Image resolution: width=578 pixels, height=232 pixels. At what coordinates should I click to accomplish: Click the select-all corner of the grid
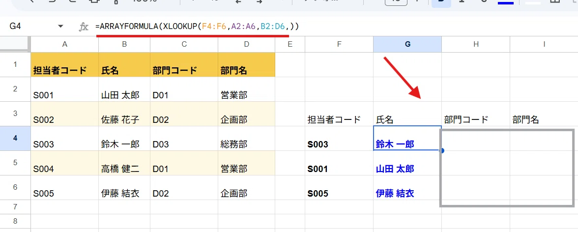click(15, 44)
